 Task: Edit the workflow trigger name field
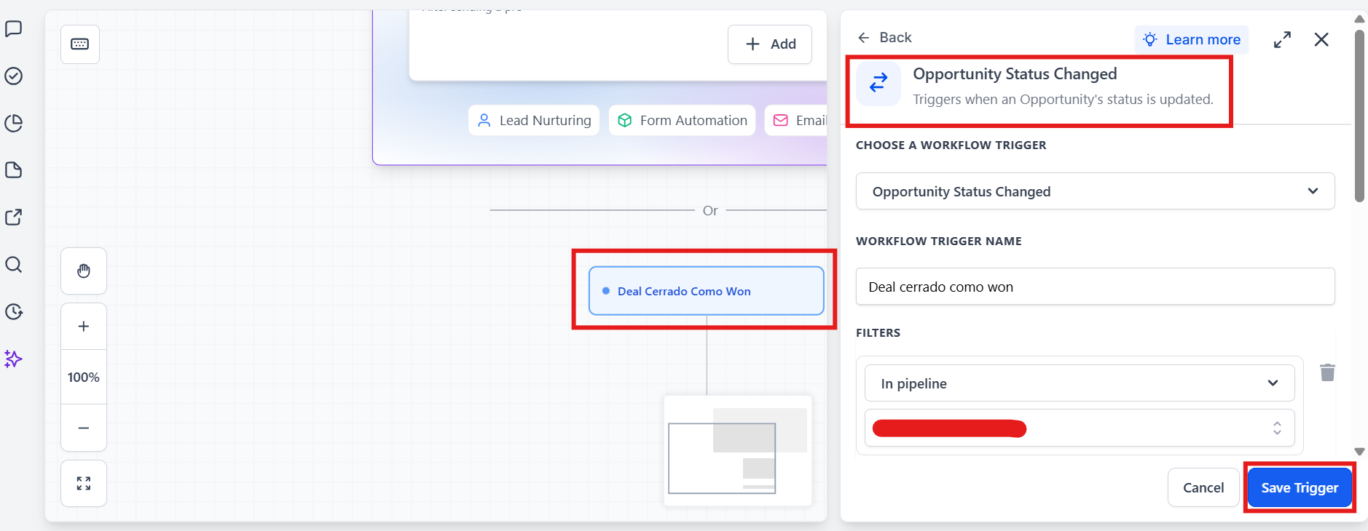click(1095, 287)
